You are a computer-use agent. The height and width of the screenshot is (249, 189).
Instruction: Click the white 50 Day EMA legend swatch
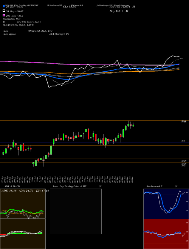pos(4,11)
